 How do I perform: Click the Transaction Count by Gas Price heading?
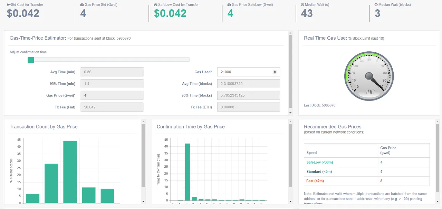(44, 127)
